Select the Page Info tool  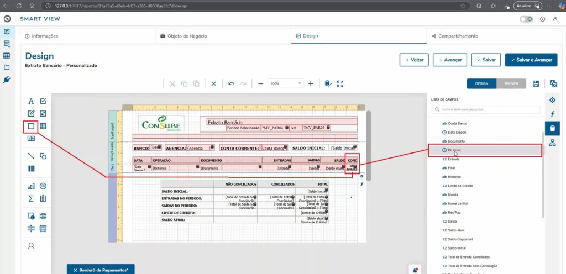(x=31, y=216)
